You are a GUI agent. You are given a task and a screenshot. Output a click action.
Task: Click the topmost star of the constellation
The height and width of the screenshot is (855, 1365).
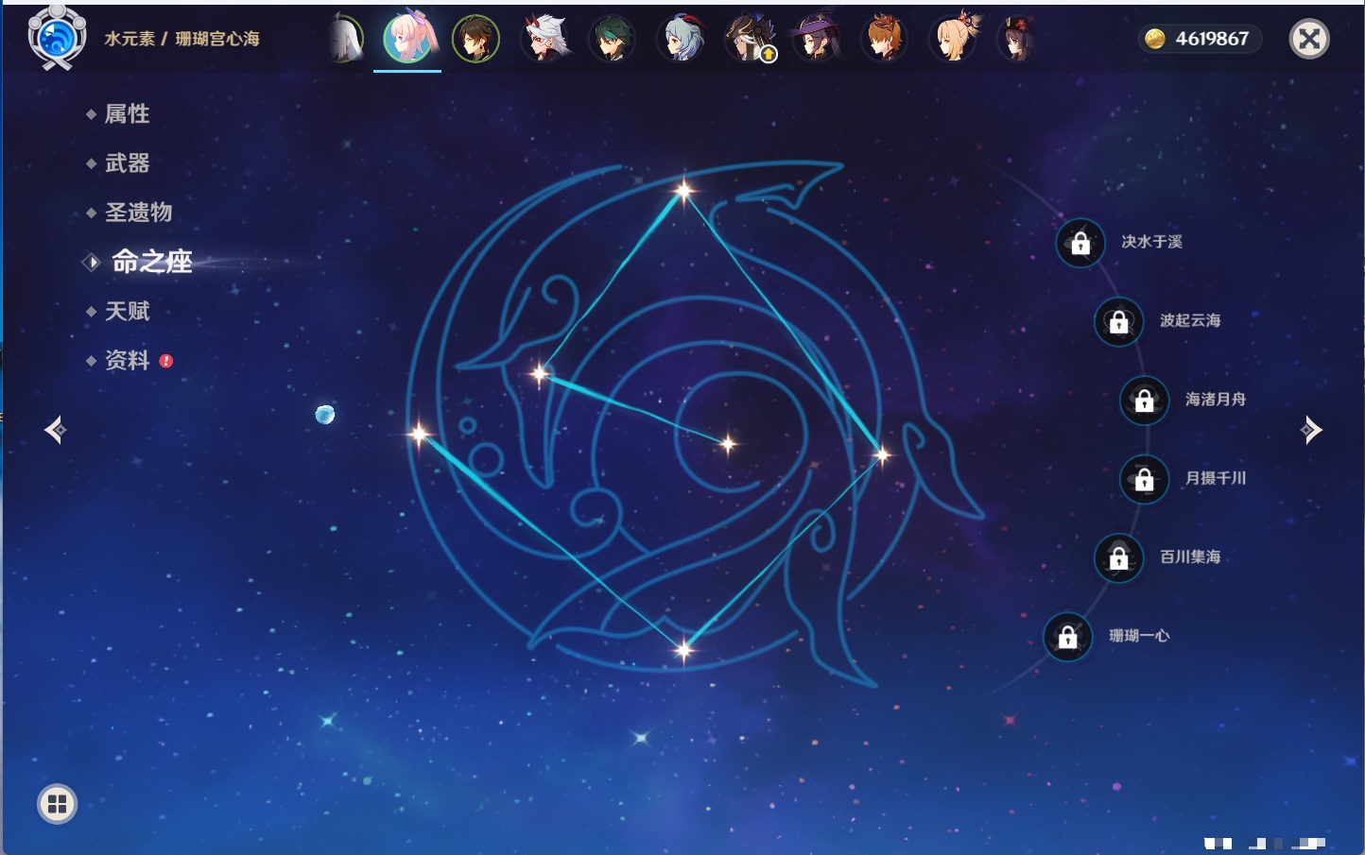[x=683, y=191]
